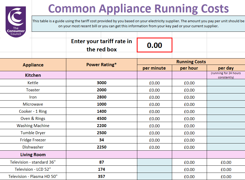Click the Consumer Council logo

point(16,22)
